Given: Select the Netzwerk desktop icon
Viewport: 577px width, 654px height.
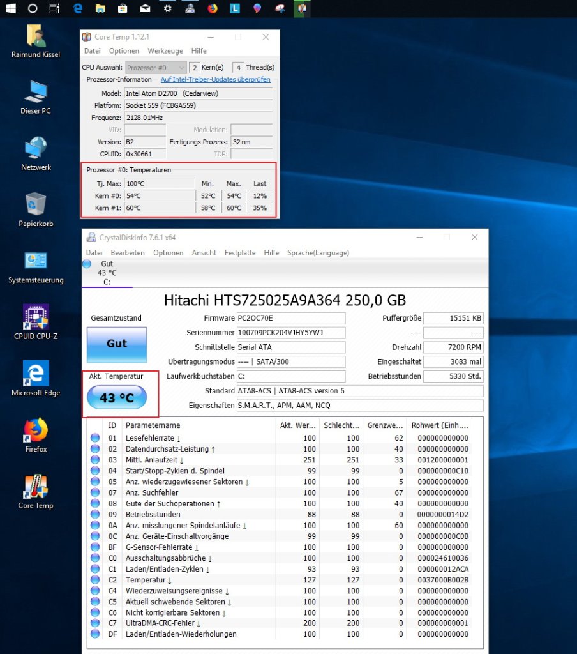Looking at the screenshot, I should pyautogui.click(x=36, y=154).
